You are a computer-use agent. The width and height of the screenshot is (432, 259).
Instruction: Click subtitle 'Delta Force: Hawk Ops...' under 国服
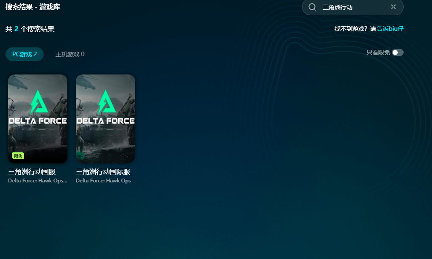pos(38,181)
